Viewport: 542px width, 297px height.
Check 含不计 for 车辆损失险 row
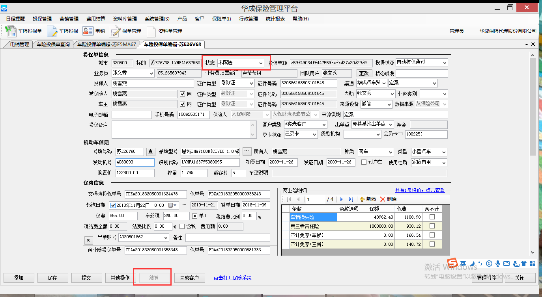point(432,217)
